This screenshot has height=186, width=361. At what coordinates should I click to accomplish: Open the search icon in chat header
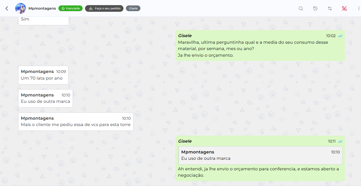pyautogui.click(x=301, y=8)
